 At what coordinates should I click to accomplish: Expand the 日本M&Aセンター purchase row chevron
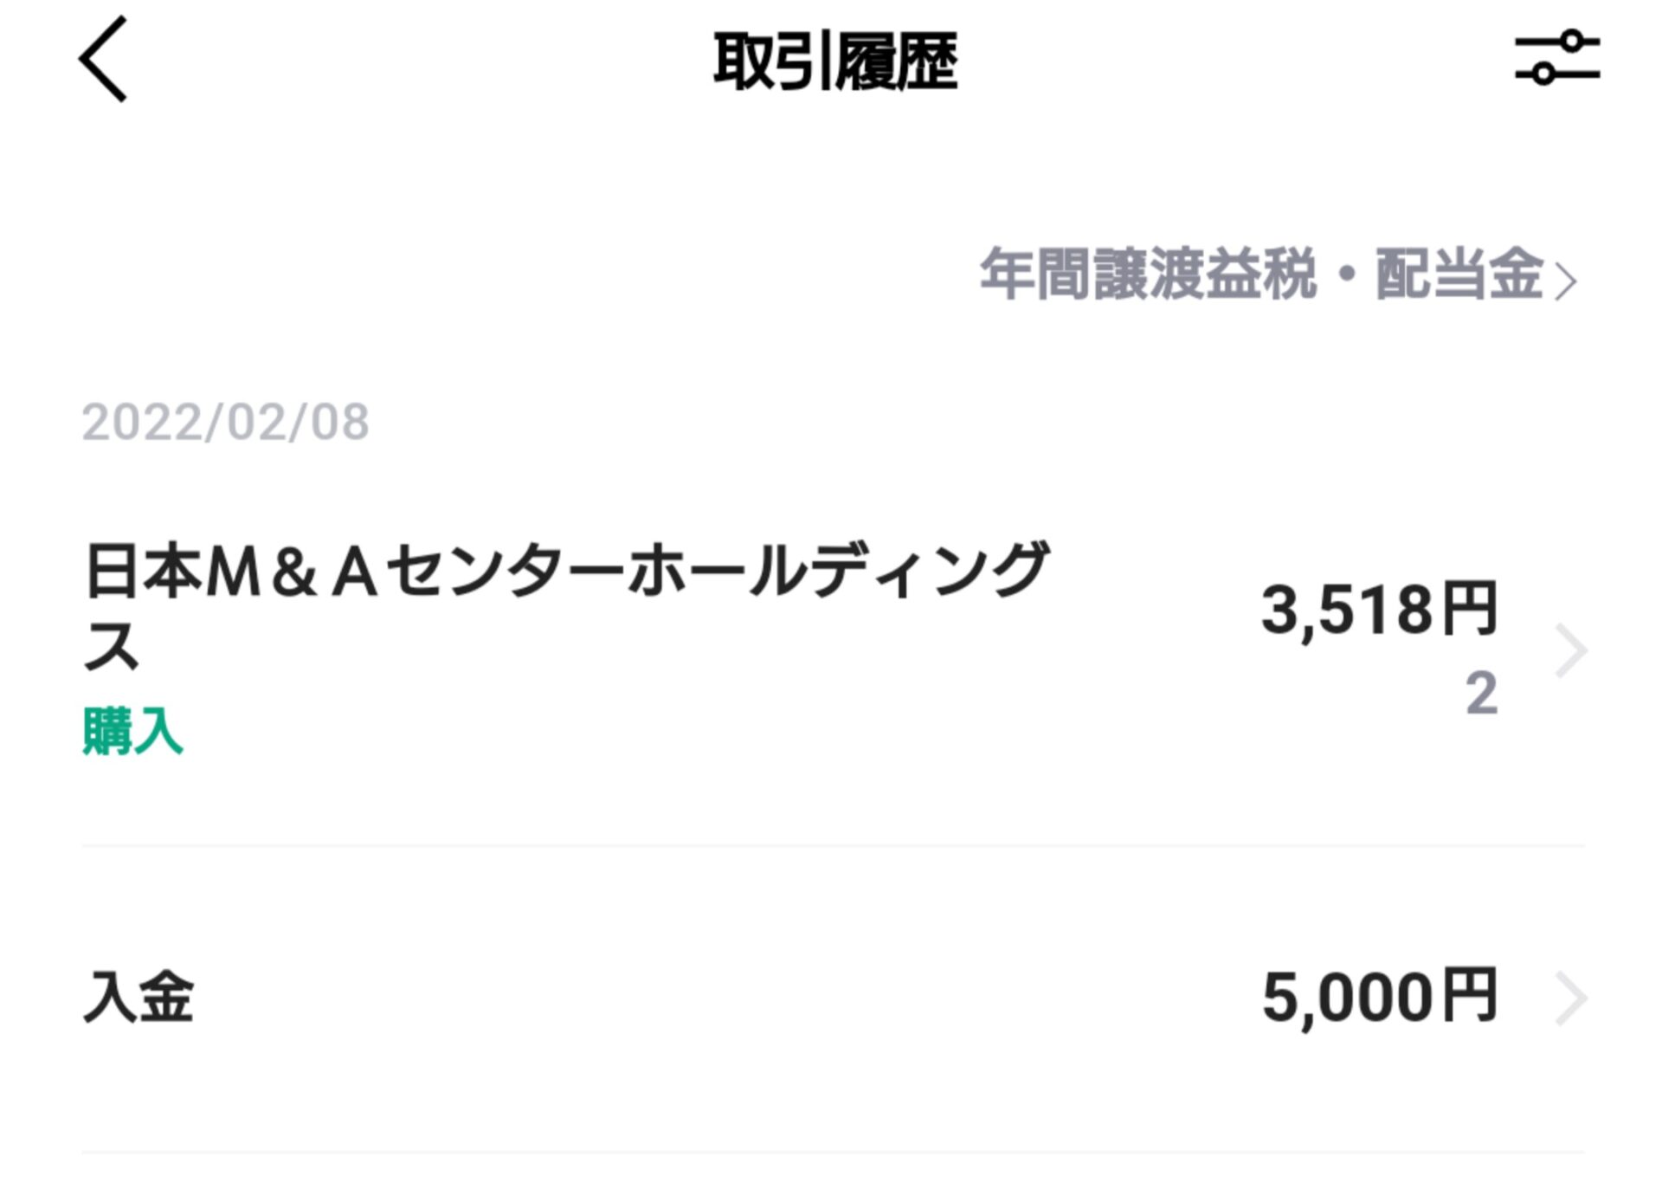[1570, 650]
